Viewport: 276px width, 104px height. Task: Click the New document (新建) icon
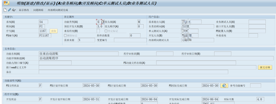[x=5, y=10]
